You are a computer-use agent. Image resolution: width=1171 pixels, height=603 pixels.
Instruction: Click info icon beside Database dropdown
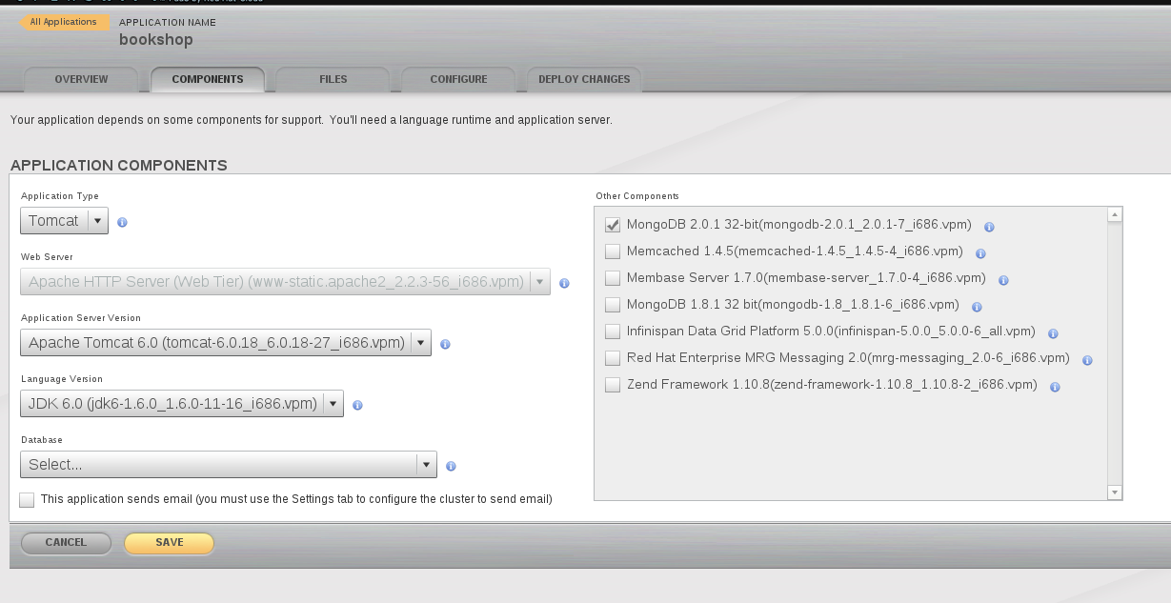coord(451,466)
